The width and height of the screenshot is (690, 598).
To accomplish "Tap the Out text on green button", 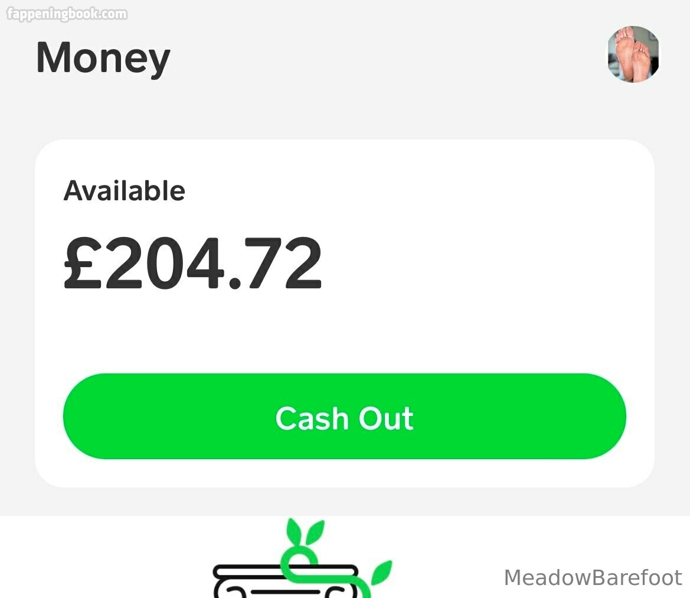I will point(386,418).
